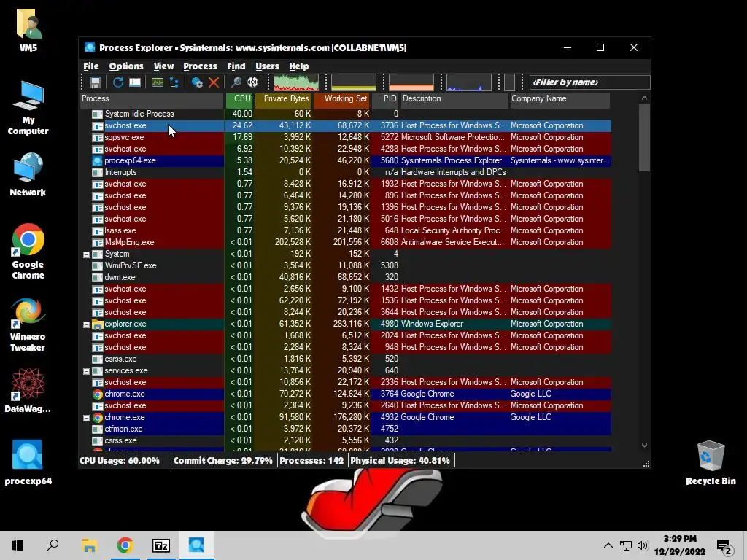Select the sppsvc.exe process row

pyautogui.click(x=345, y=137)
